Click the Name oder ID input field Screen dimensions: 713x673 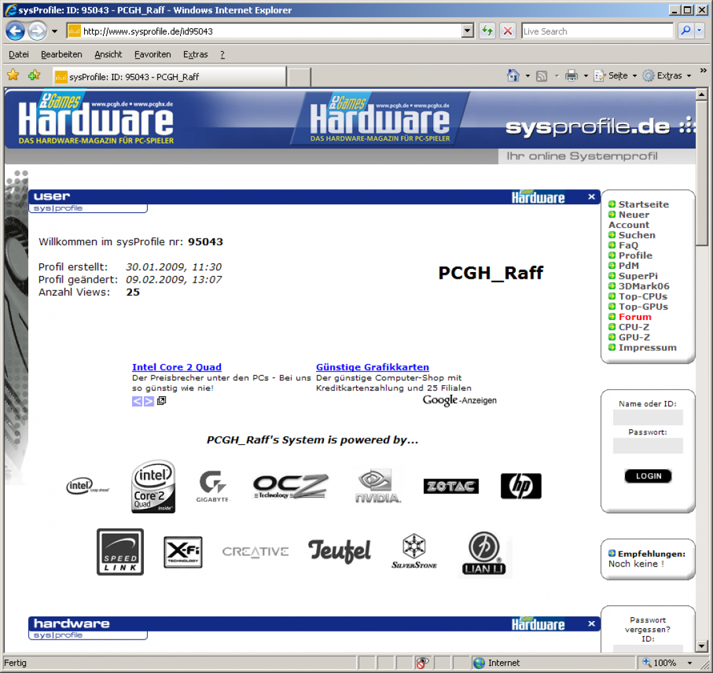(x=648, y=417)
